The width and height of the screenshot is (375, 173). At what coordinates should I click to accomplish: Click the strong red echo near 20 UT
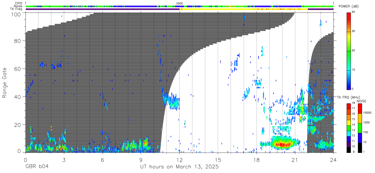pyautogui.click(x=282, y=144)
